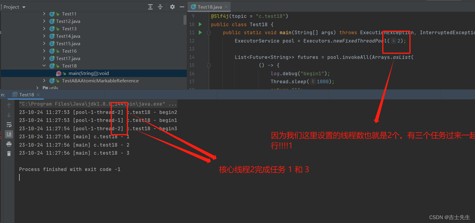Screen dimensions: 475x223
Task: Select Test16 class in project tree
Action: (x=69, y=51)
